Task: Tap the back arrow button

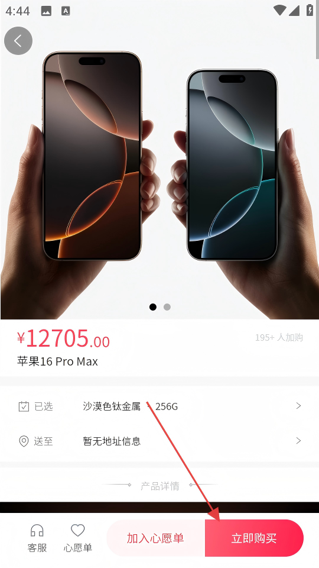Action: [18, 41]
